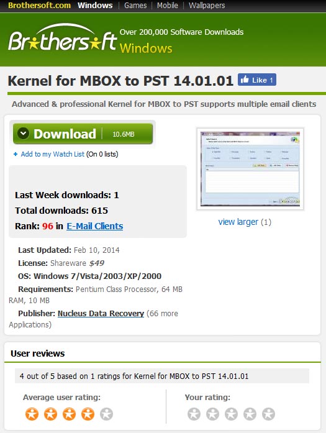The width and height of the screenshot is (326, 433).
Task: Give a three-star rating under Your rating
Action: [x=231, y=414]
